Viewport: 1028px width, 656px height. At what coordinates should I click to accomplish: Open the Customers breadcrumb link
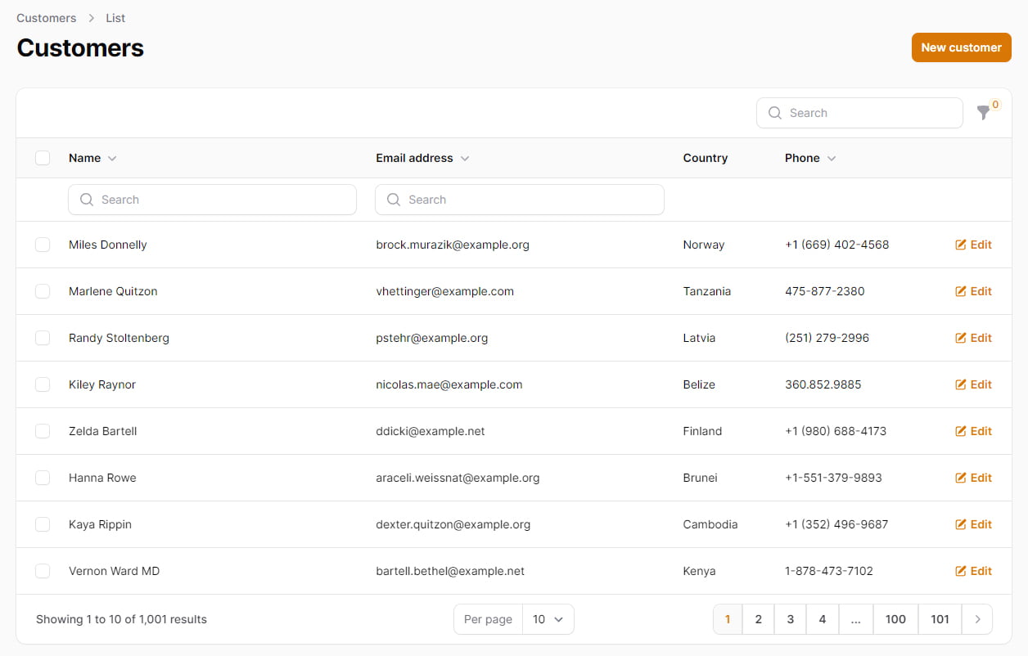47,18
